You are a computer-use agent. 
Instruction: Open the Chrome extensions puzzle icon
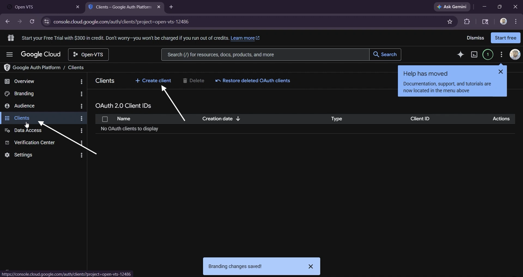tap(467, 22)
